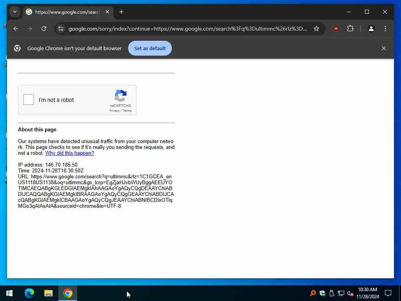
Task: Minimize the Chrome window
Action: pos(349,12)
